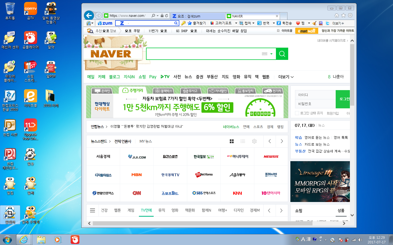This screenshot has height=245, width=393.
Task: Click the CNN news publisher logo
Action: pyautogui.click(x=137, y=193)
